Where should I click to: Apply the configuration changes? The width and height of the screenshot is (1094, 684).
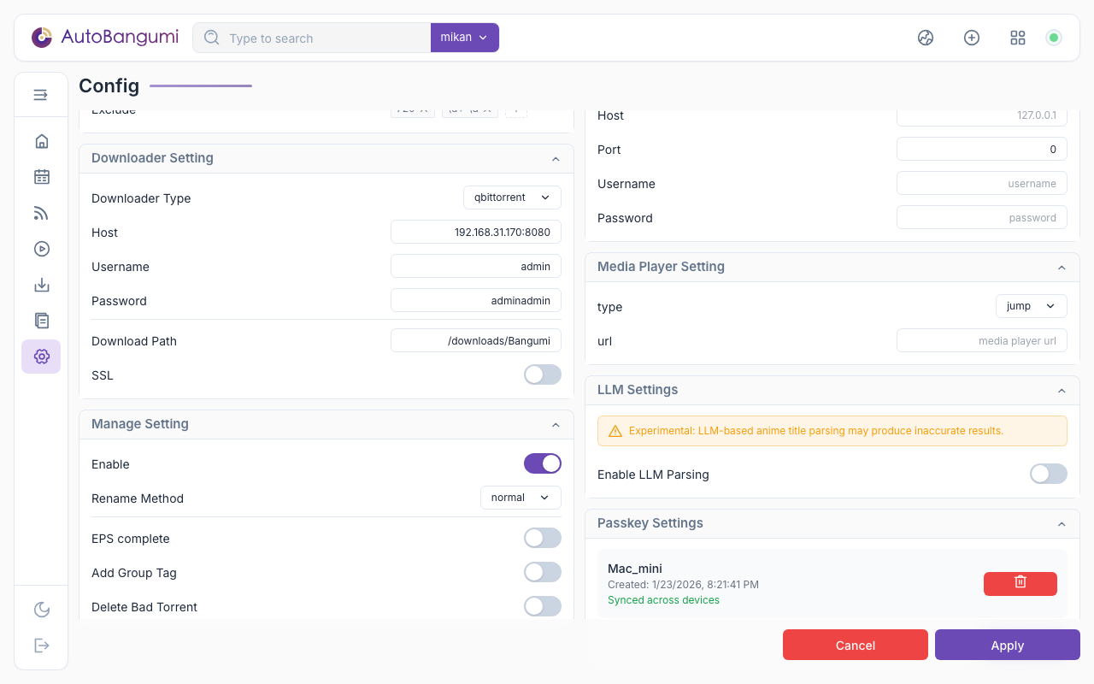click(x=1007, y=645)
